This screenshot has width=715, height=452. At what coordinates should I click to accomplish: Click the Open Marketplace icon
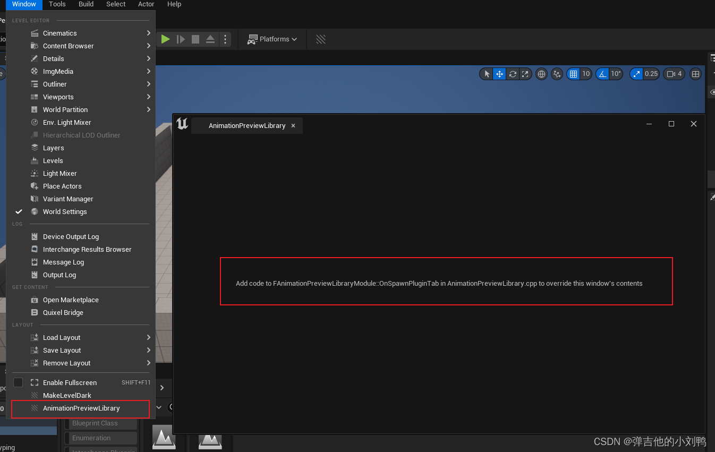35,300
